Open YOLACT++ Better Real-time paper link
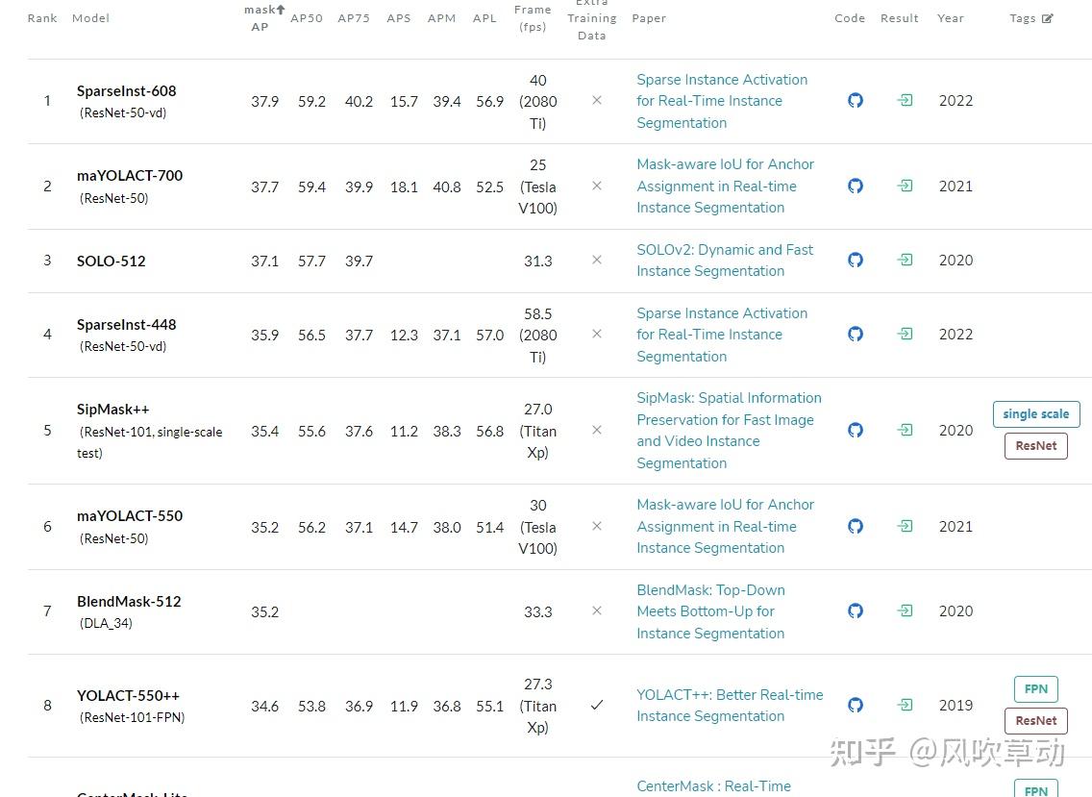The height and width of the screenshot is (797, 1092). click(x=730, y=705)
